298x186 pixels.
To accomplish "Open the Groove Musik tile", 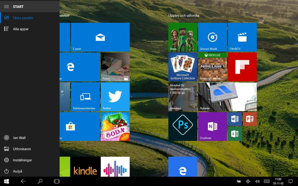I will (212, 37).
